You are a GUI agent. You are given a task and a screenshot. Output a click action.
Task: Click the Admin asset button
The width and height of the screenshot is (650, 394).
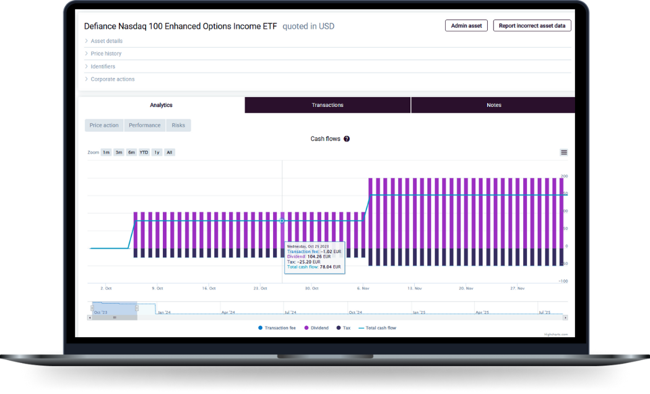coord(466,26)
